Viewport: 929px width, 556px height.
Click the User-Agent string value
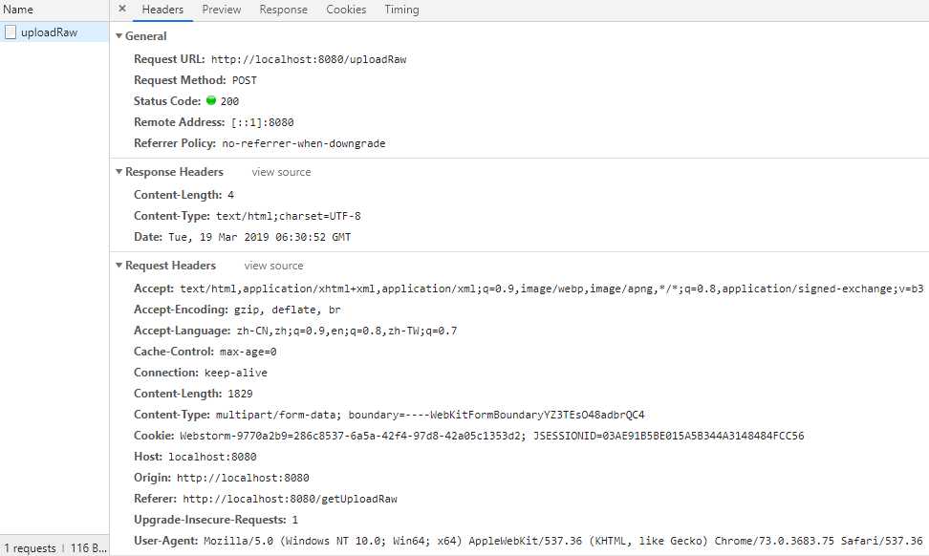pyautogui.click(x=564, y=541)
